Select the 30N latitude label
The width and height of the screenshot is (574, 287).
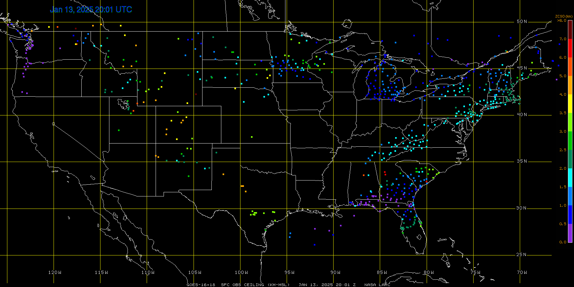tap(522, 208)
